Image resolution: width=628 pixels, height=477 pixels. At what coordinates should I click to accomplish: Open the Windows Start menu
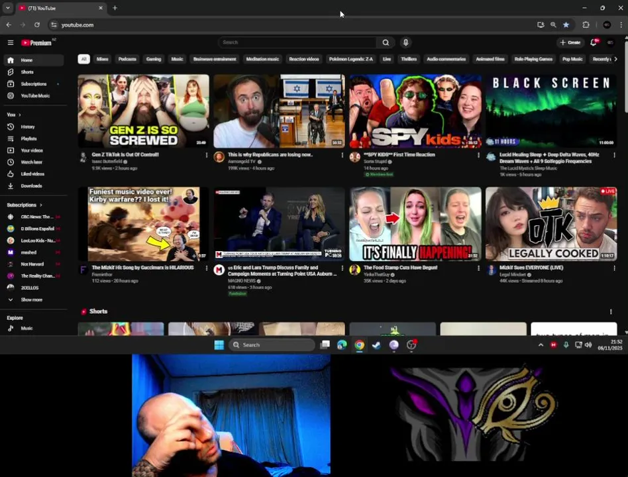click(219, 345)
